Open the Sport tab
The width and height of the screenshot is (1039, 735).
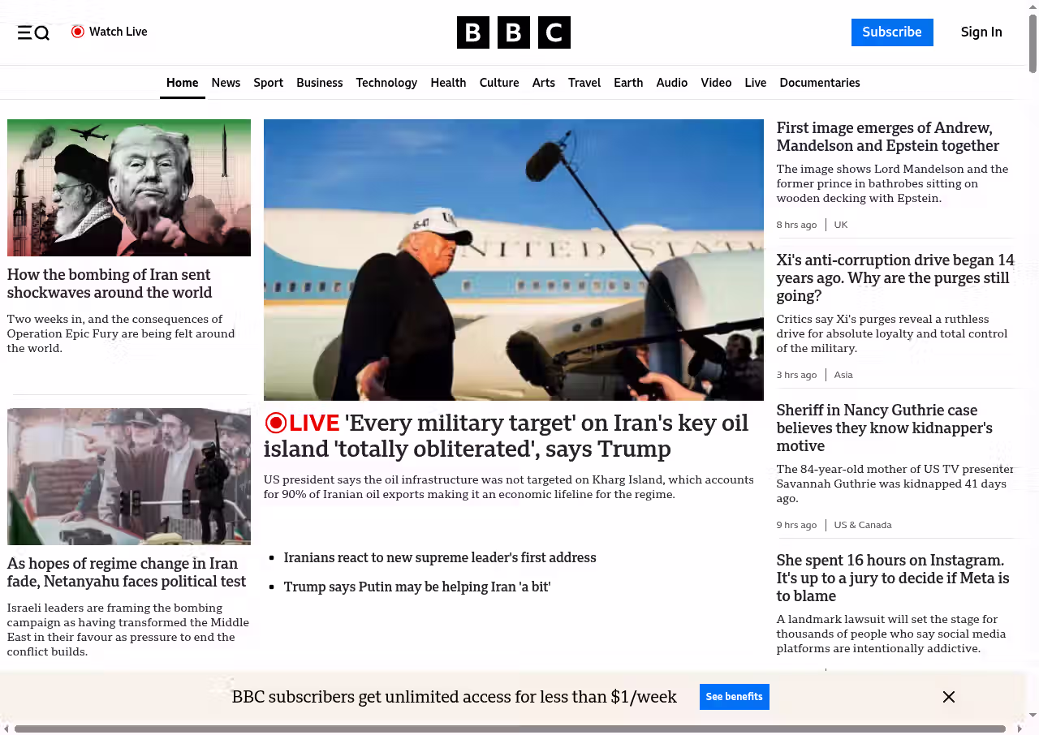pyautogui.click(x=268, y=83)
